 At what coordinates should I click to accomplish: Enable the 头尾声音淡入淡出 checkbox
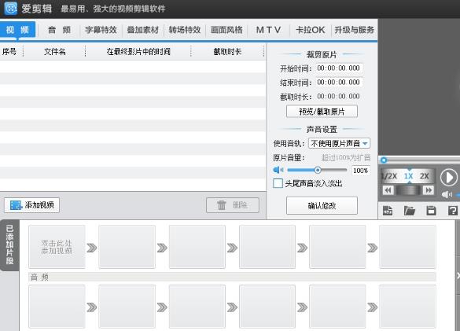[278, 183]
